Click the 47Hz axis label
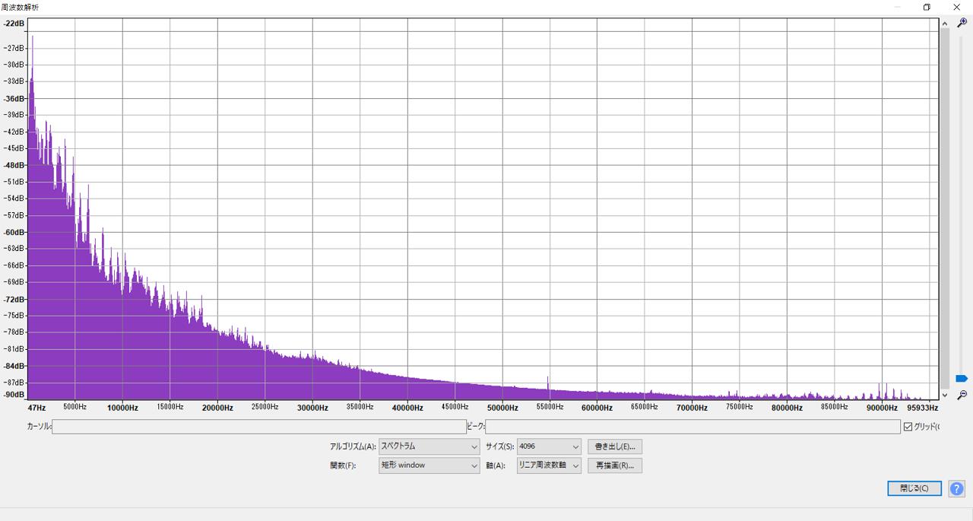Image resolution: width=973 pixels, height=521 pixels. pos(36,408)
